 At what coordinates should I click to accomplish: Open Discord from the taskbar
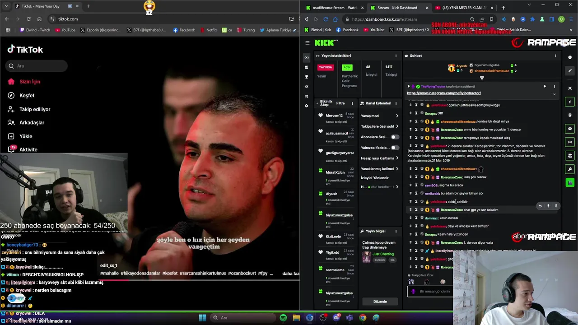(336, 318)
